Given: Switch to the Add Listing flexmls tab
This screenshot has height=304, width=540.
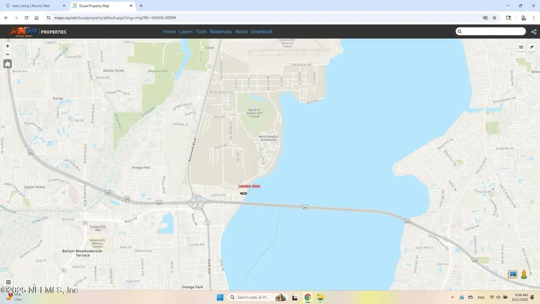Looking at the screenshot, I should coord(34,6).
